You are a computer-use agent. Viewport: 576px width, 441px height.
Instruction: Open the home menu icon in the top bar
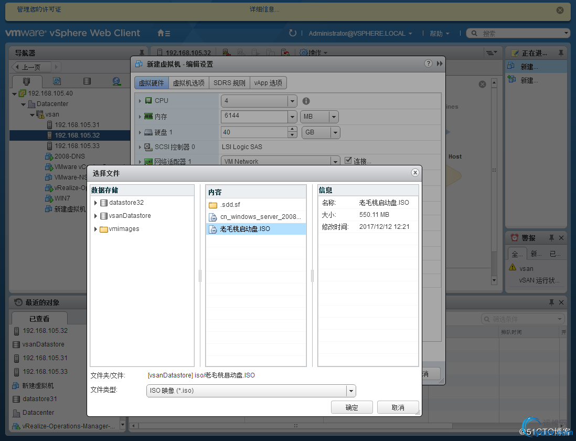[164, 33]
